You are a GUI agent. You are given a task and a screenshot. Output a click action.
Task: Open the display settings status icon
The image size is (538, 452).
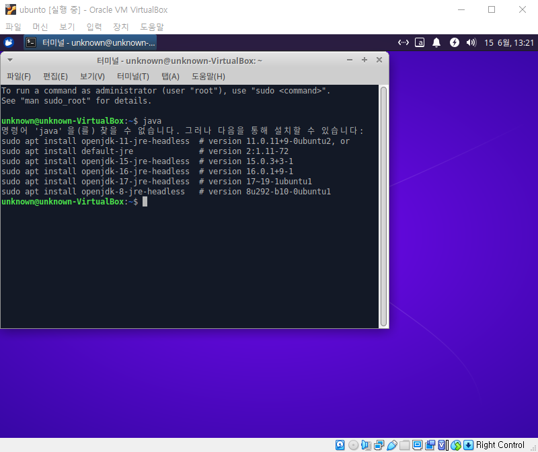(417, 445)
